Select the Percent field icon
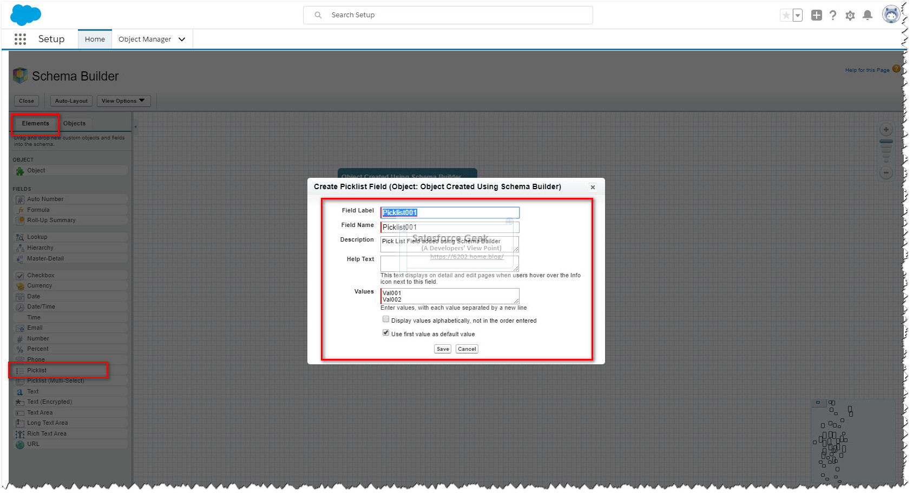The height and width of the screenshot is (494, 913). pos(20,349)
